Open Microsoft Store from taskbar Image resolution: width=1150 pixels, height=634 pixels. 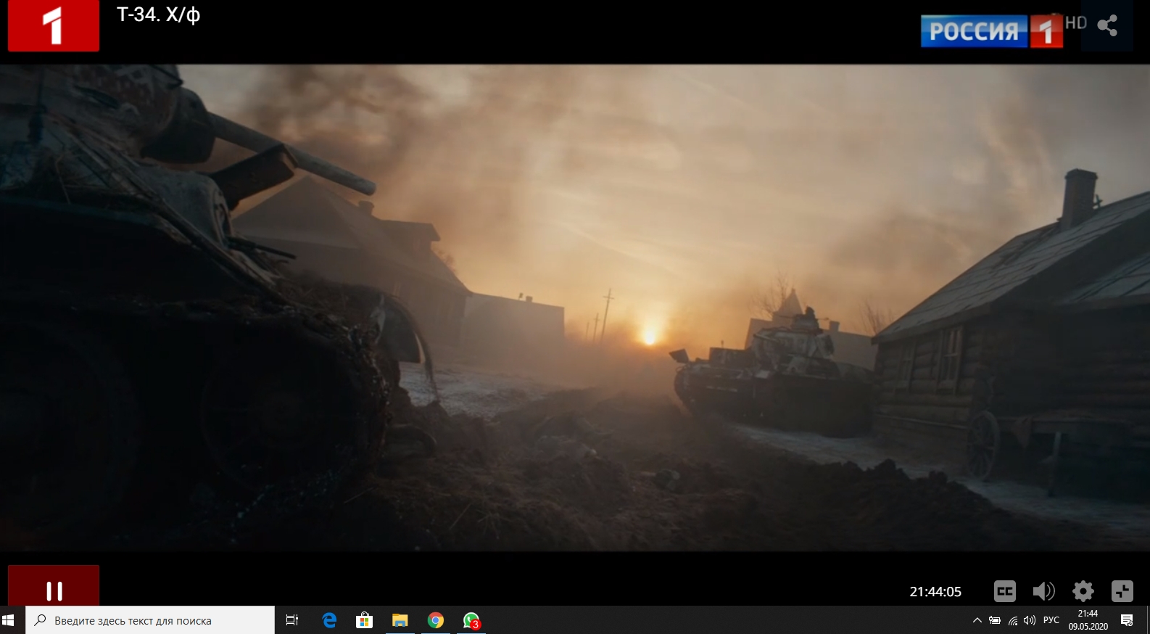click(364, 620)
